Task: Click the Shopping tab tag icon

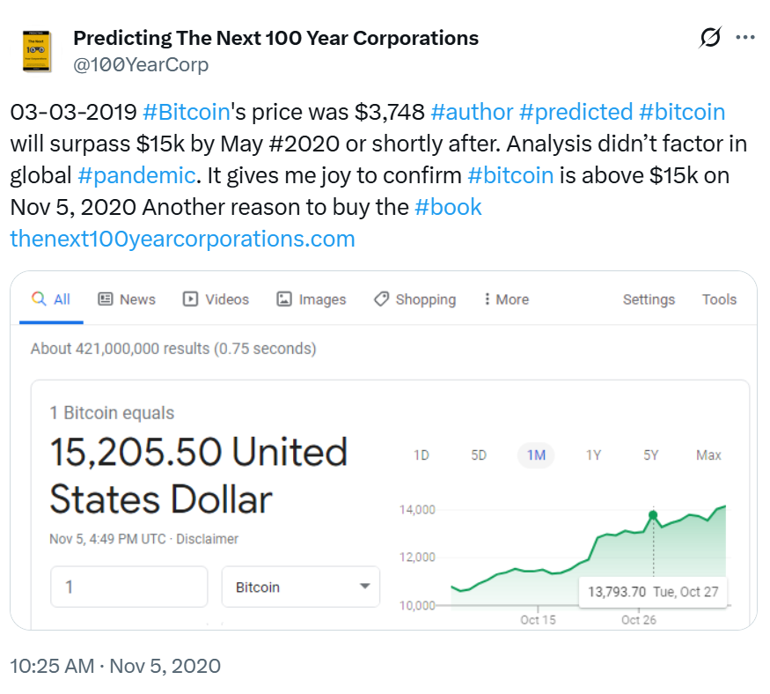Action: [381, 299]
